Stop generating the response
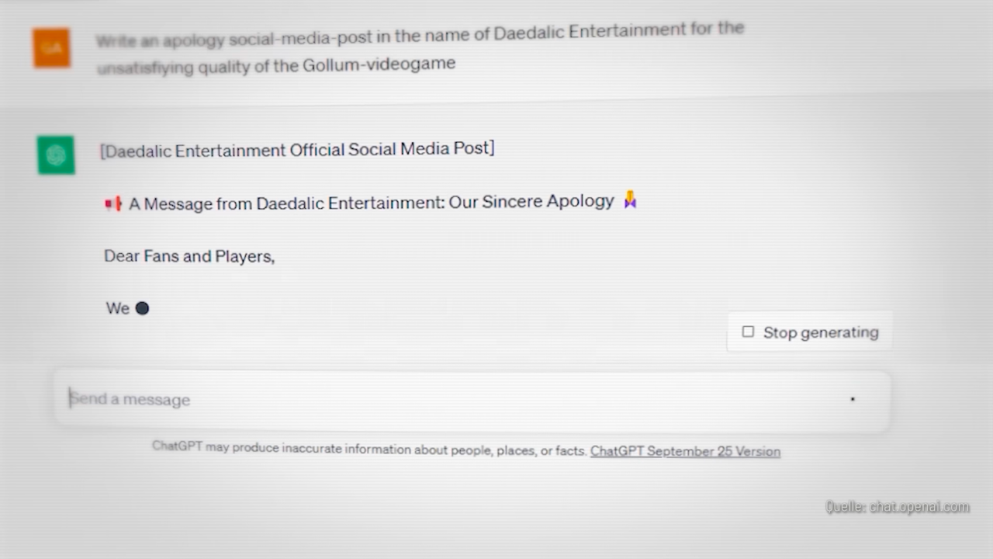993x559 pixels. (809, 332)
